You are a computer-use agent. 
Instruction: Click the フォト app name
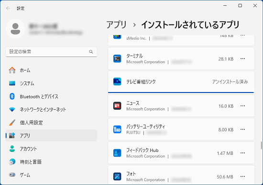pyautogui.click(x=131, y=173)
